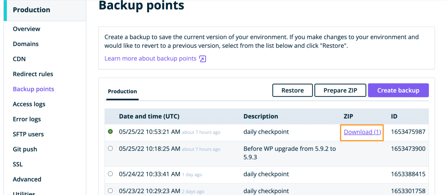Image resolution: width=447 pixels, height=195 pixels.
Task: Go to SSL settings
Action: point(18,164)
